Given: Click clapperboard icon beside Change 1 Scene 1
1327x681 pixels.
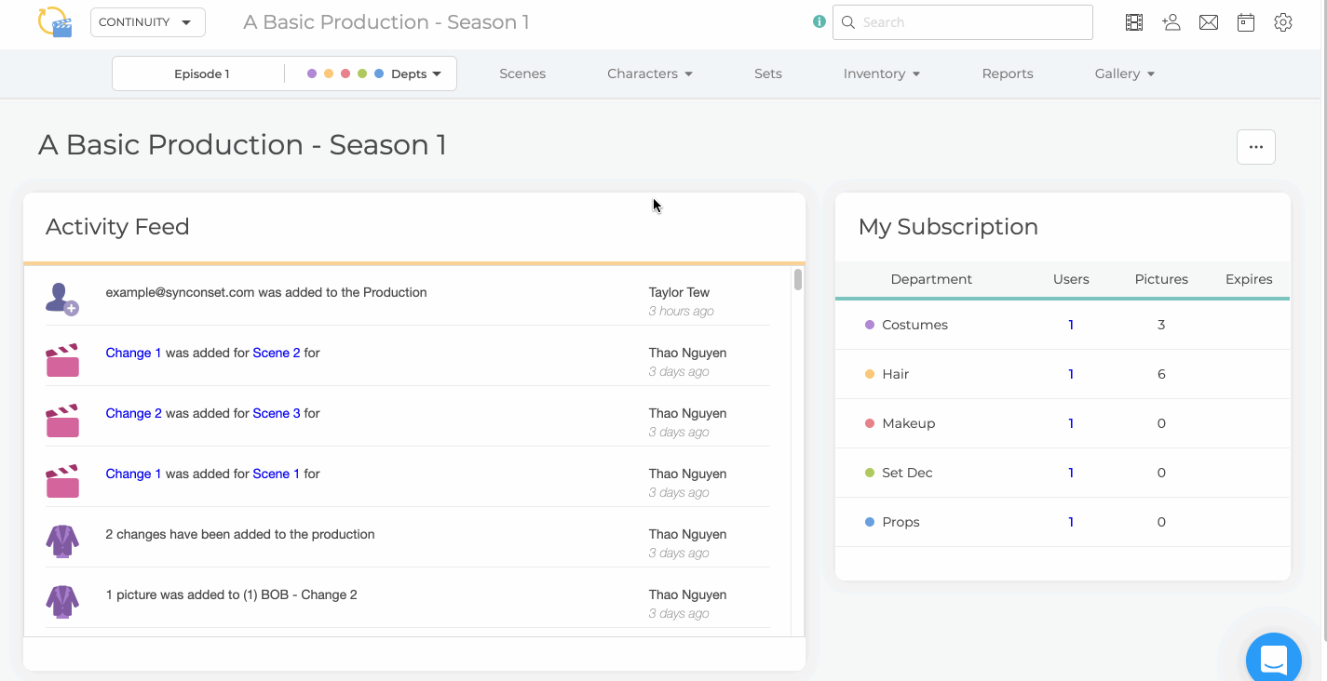Looking at the screenshot, I should pyautogui.click(x=62, y=481).
